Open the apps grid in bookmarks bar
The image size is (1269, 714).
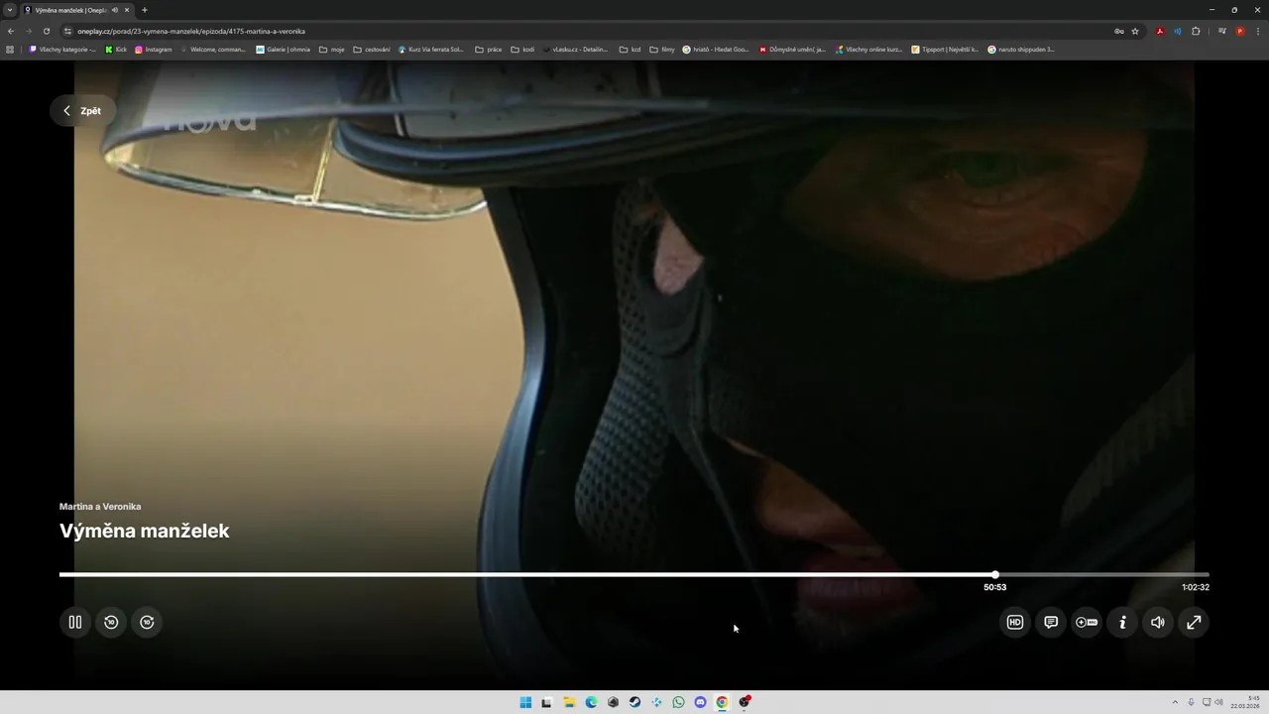[x=11, y=49]
